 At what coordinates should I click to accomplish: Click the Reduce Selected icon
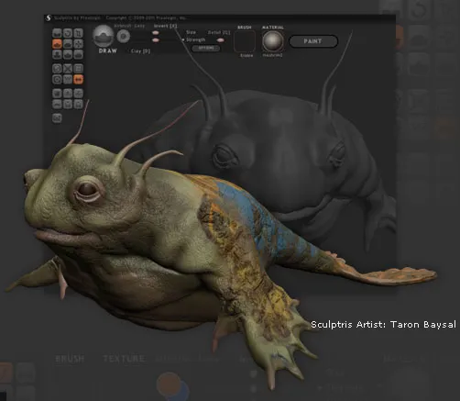68,69
